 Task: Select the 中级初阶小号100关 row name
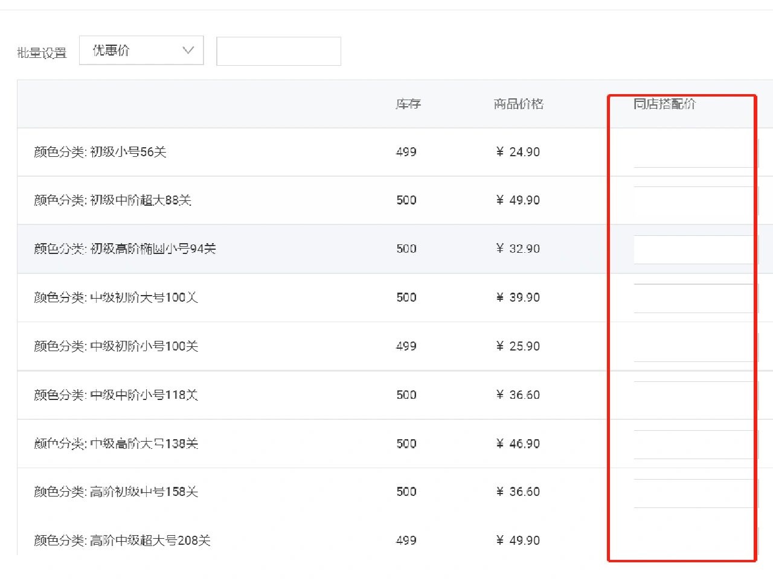pos(116,346)
